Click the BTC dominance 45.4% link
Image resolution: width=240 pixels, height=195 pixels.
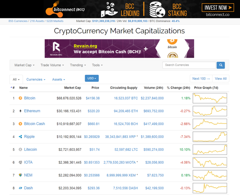pos(176,21)
